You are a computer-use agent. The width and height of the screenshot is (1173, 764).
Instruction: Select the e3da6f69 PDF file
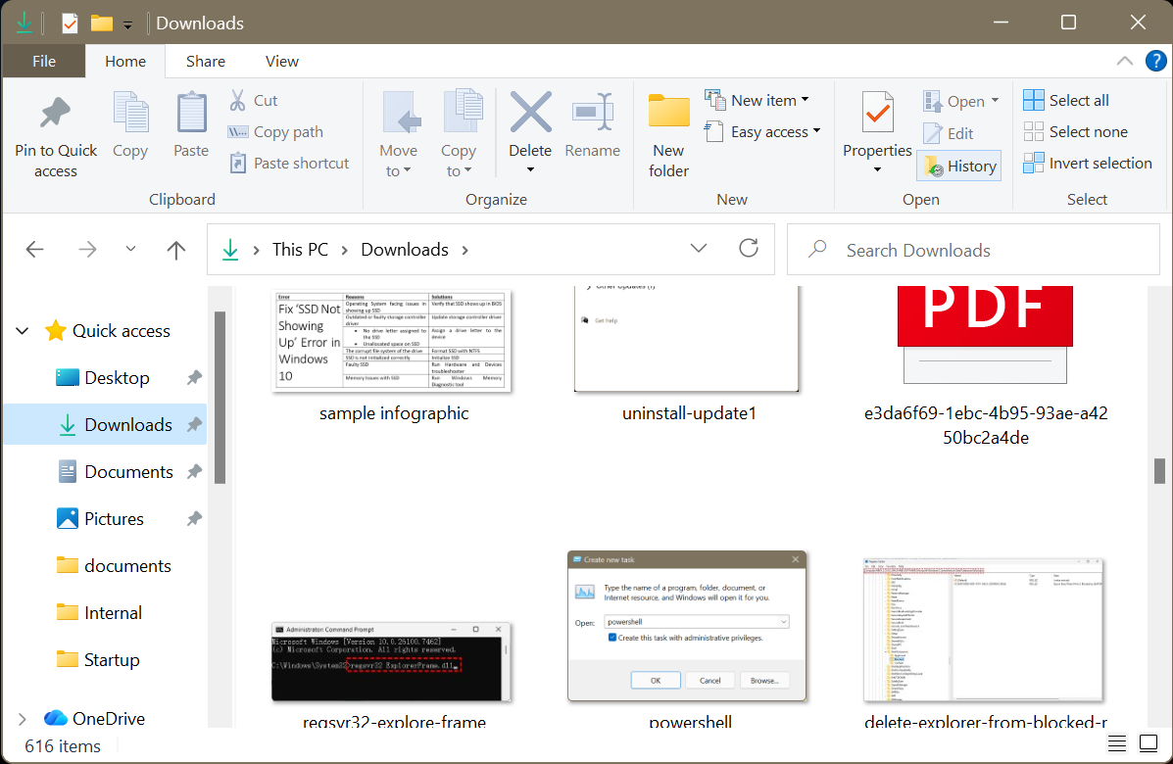(985, 366)
